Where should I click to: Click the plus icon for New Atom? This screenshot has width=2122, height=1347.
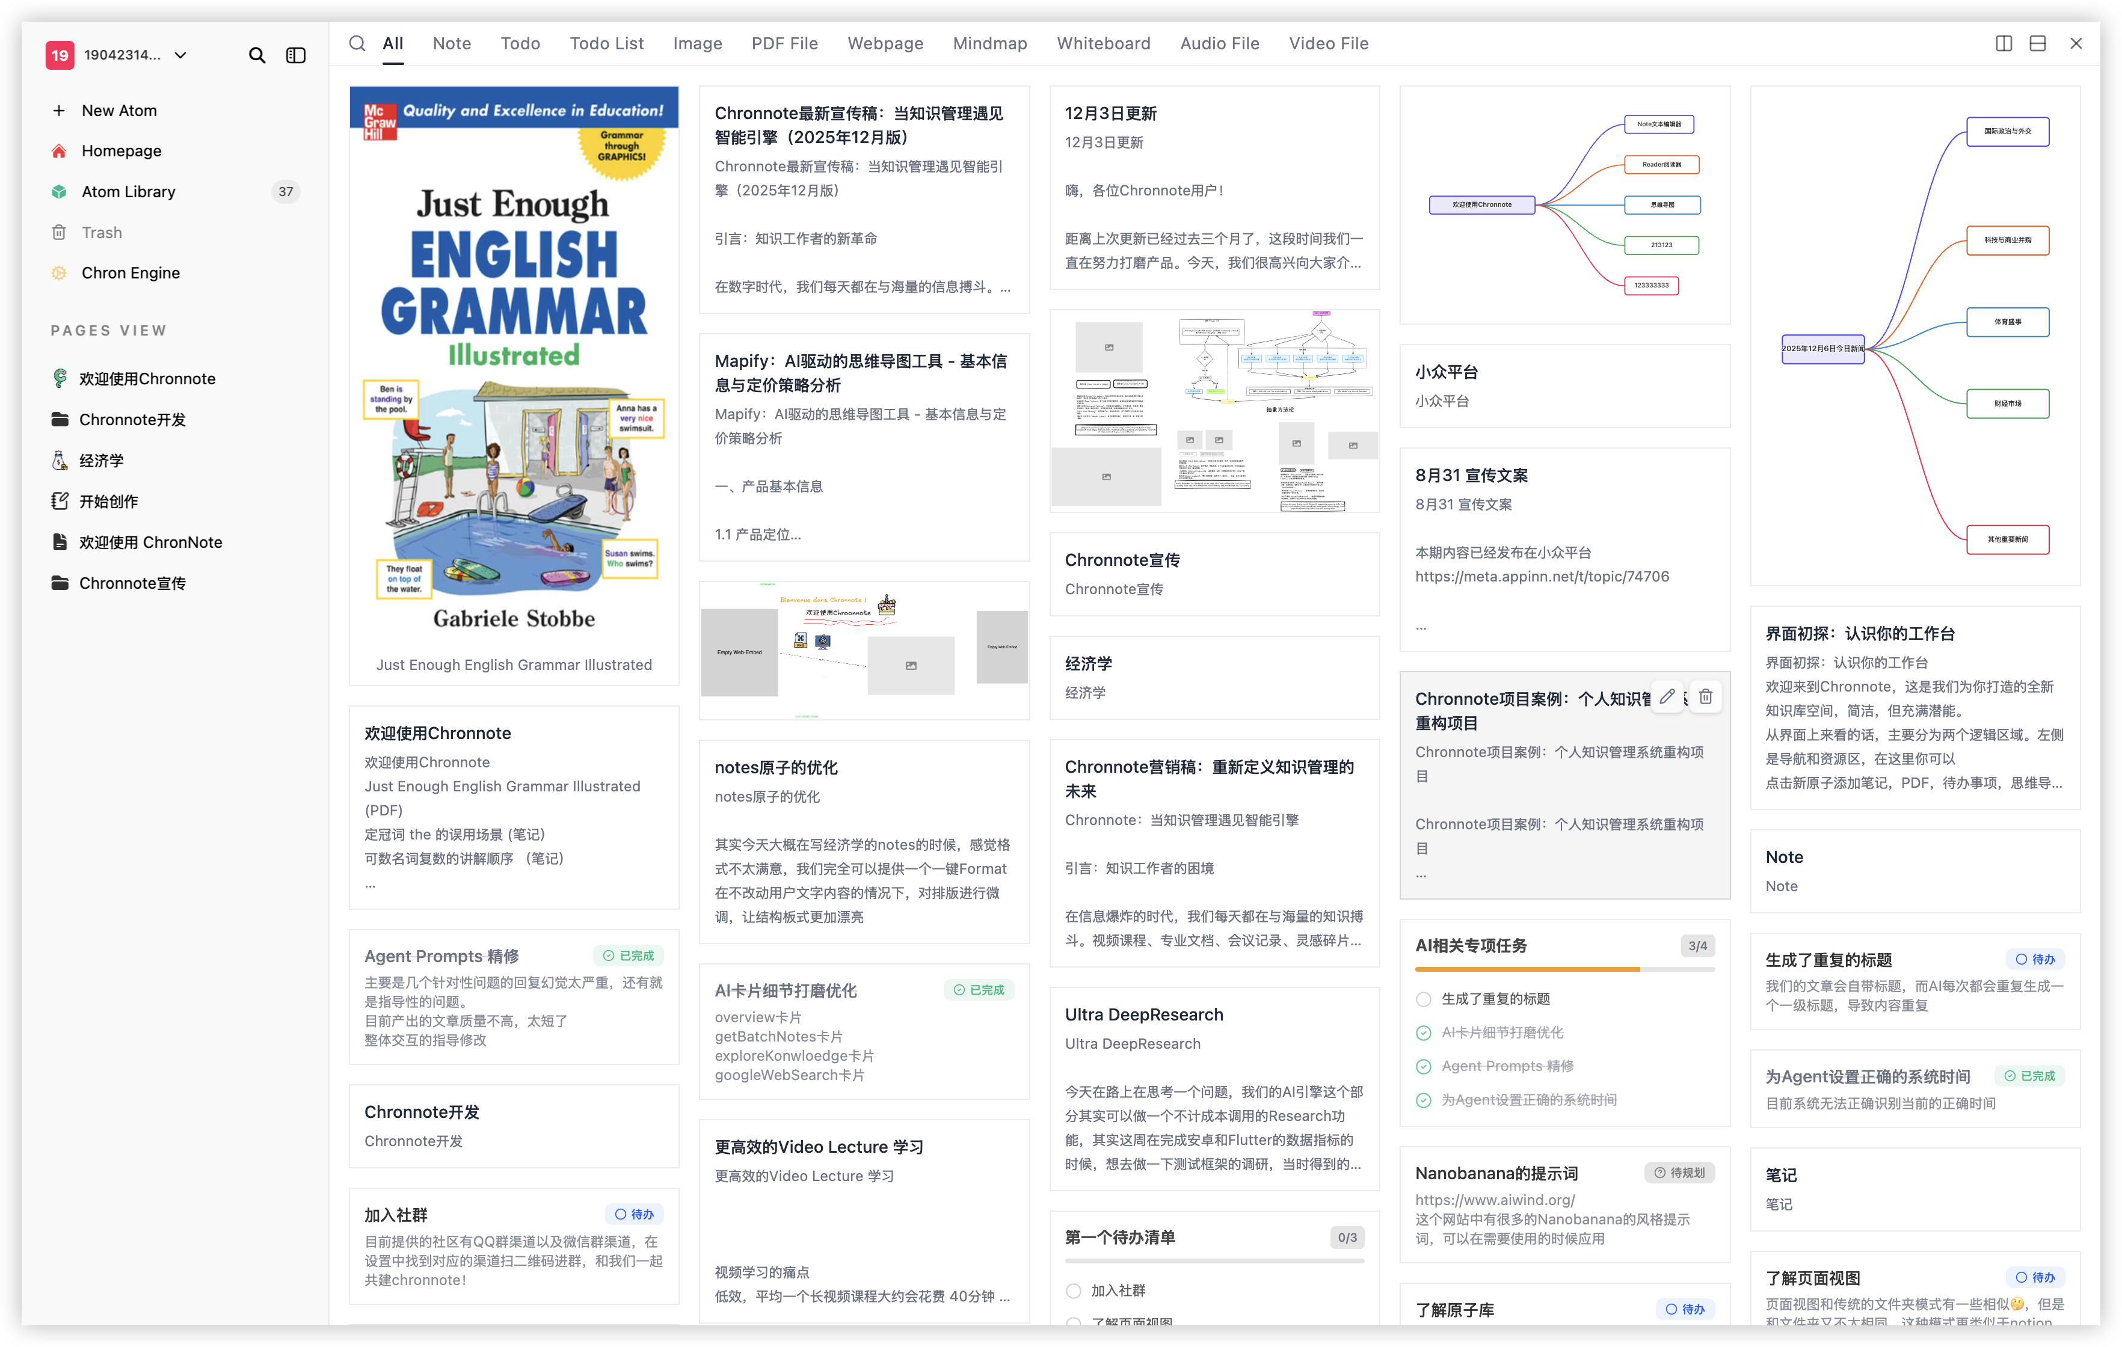(x=59, y=111)
